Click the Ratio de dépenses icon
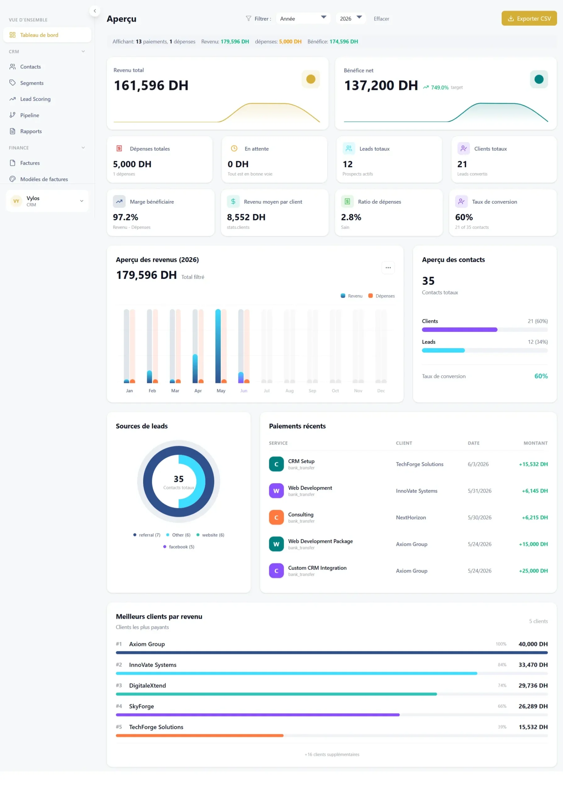 coord(347,201)
